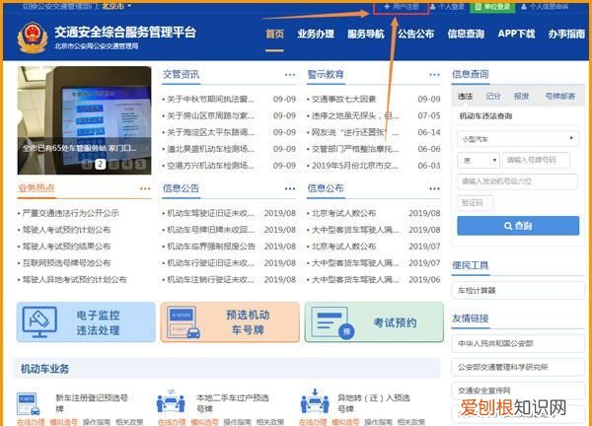Select carousel slide indicator 3

coord(113,164)
